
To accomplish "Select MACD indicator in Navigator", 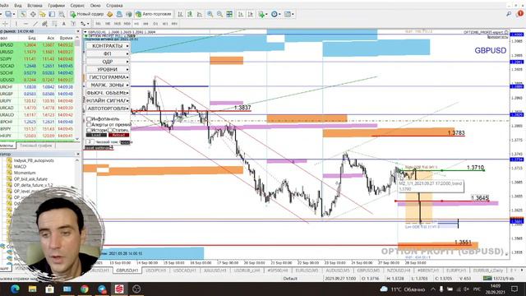I will (x=20, y=166).
